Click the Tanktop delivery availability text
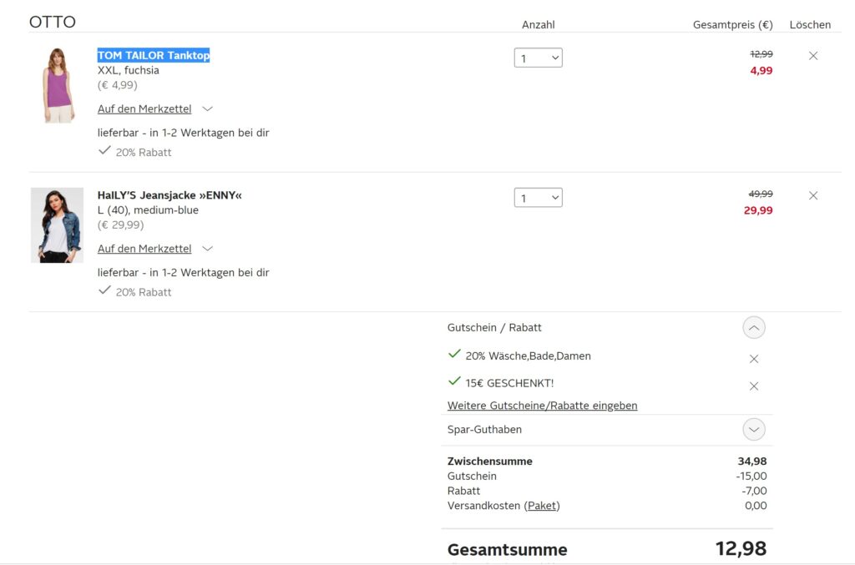The image size is (855, 565). pos(183,133)
